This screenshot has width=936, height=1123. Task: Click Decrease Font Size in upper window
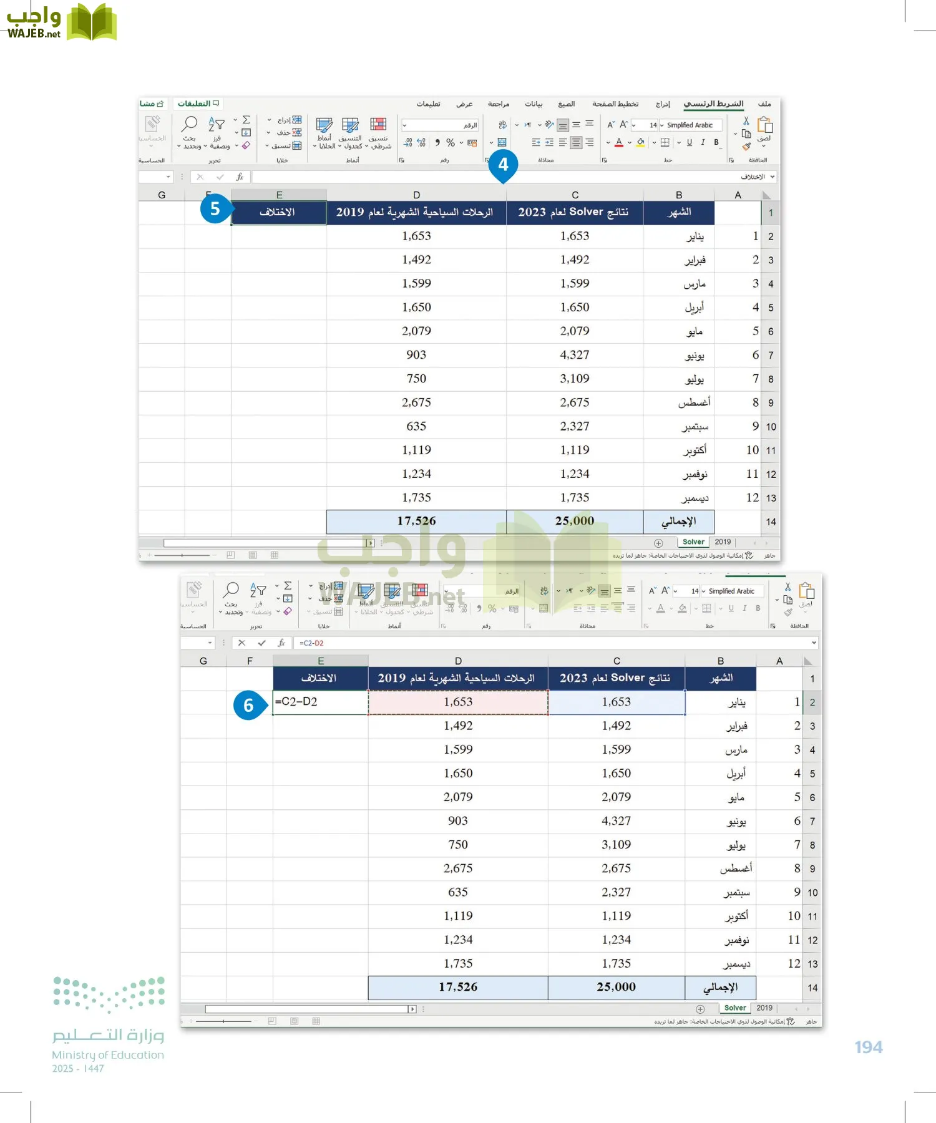pyautogui.click(x=611, y=125)
